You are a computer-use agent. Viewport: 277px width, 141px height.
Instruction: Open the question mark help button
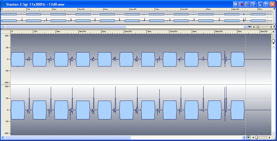pyautogui.click(x=254, y=4)
